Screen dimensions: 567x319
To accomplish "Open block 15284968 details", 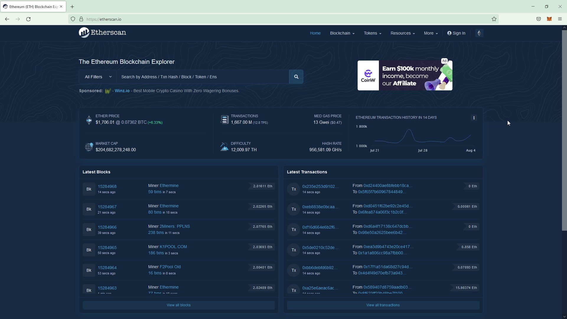I will click(107, 186).
